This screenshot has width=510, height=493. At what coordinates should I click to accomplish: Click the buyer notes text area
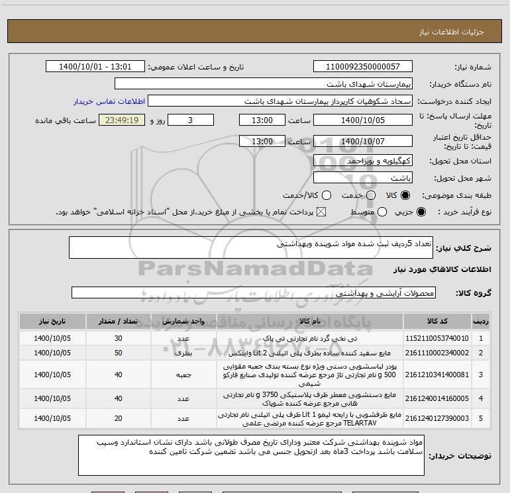[x=251, y=455]
